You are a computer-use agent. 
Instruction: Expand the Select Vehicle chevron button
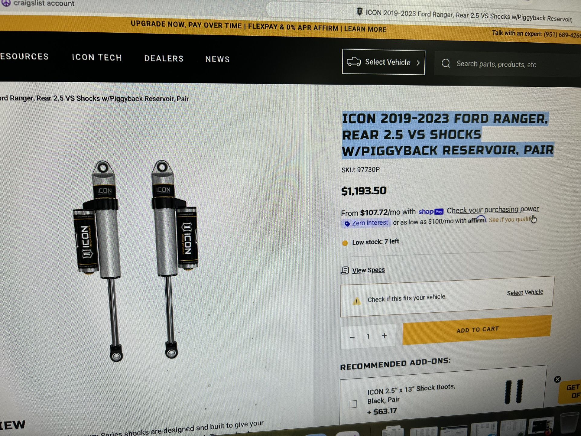click(418, 63)
